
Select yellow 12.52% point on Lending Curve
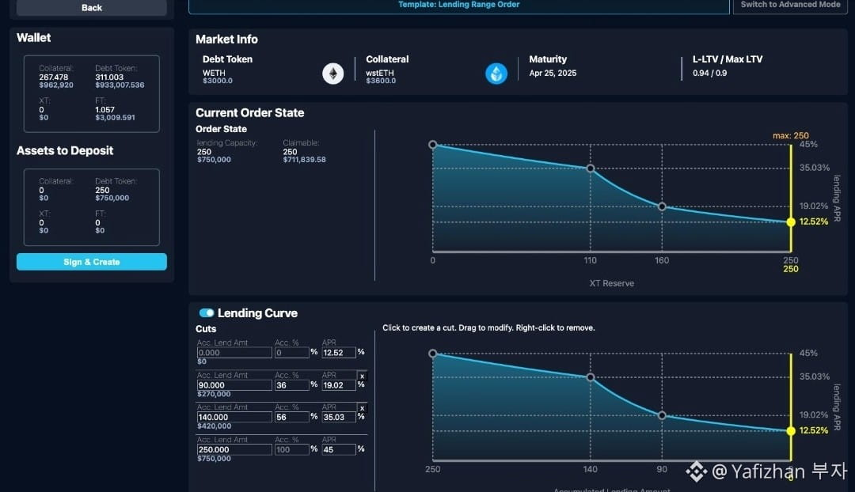click(x=791, y=430)
